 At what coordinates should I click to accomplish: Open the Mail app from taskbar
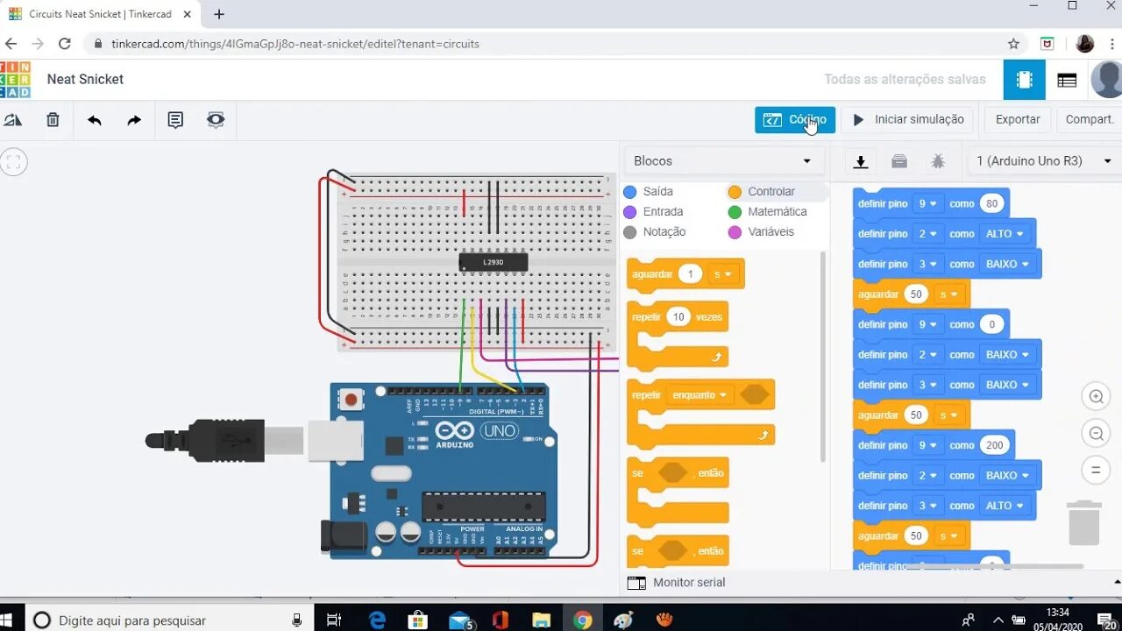point(461,620)
